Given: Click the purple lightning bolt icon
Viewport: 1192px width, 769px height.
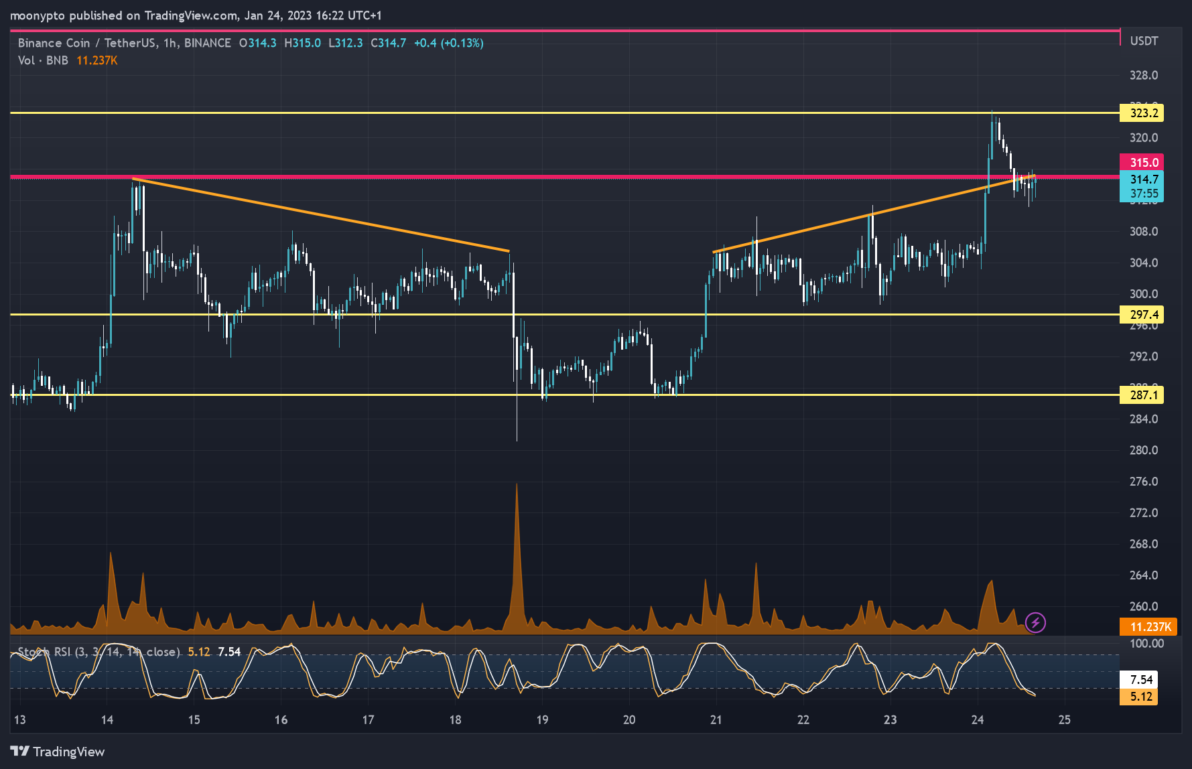Looking at the screenshot, I should [x=1035, y=623].
